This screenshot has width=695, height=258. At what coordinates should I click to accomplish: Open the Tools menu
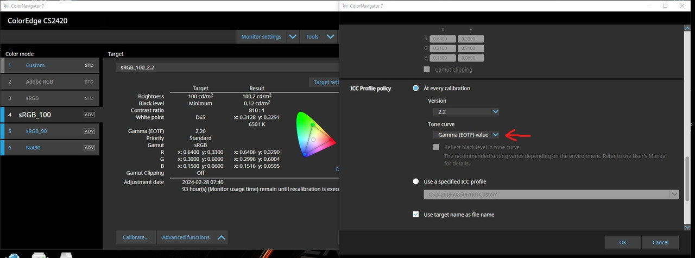point(312,36)
